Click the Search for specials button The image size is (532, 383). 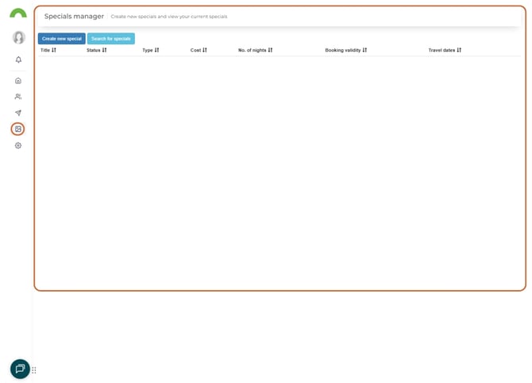(110, 38)
